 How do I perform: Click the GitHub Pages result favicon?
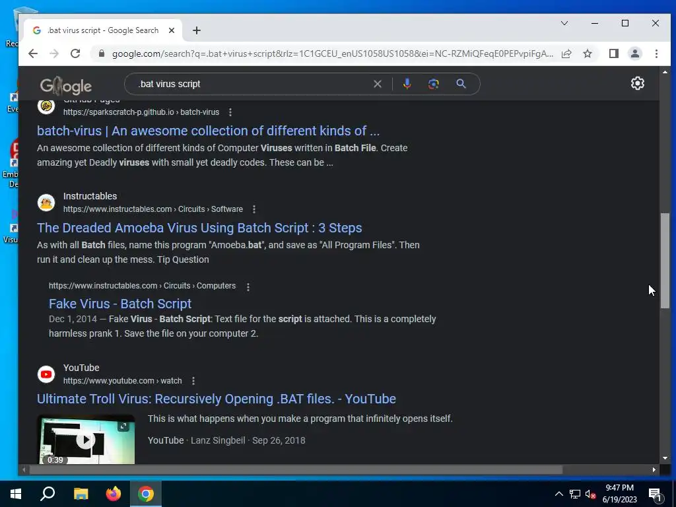point(46,106)
